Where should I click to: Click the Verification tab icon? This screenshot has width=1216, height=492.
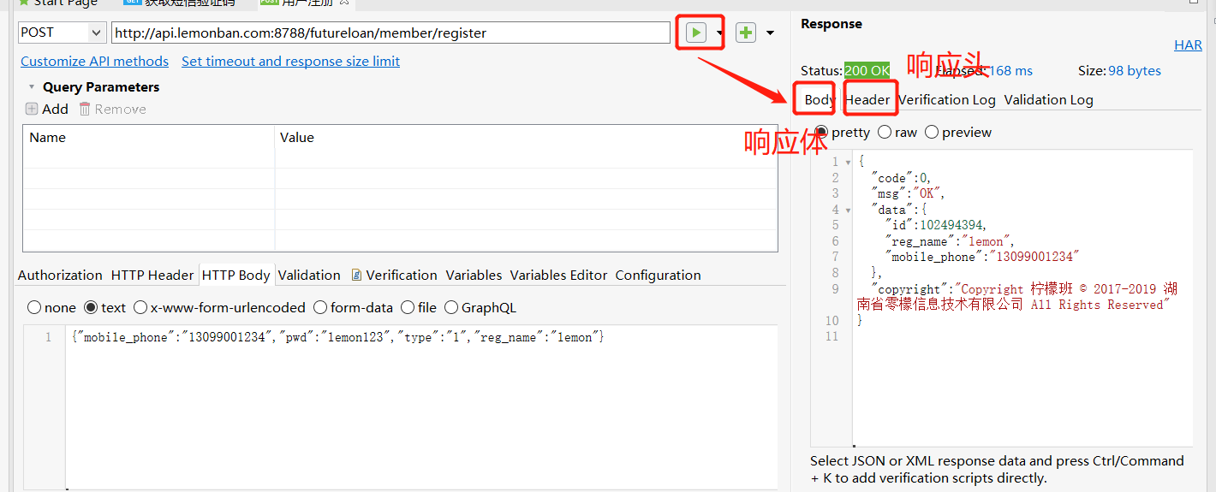[356, 276]
